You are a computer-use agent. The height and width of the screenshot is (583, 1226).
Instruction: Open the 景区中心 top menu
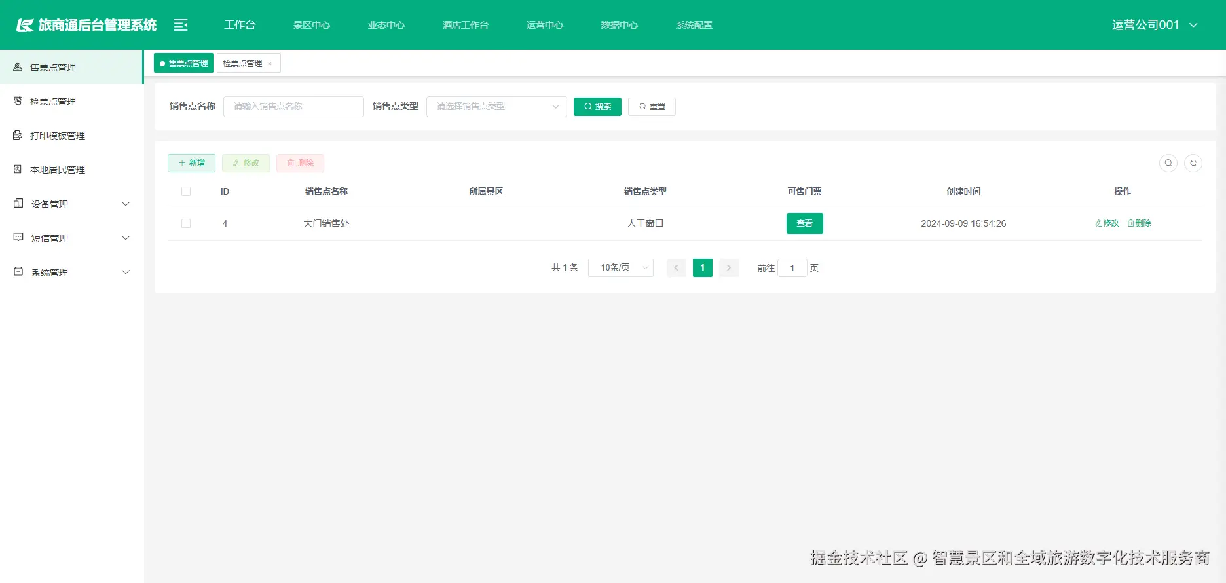312,25
